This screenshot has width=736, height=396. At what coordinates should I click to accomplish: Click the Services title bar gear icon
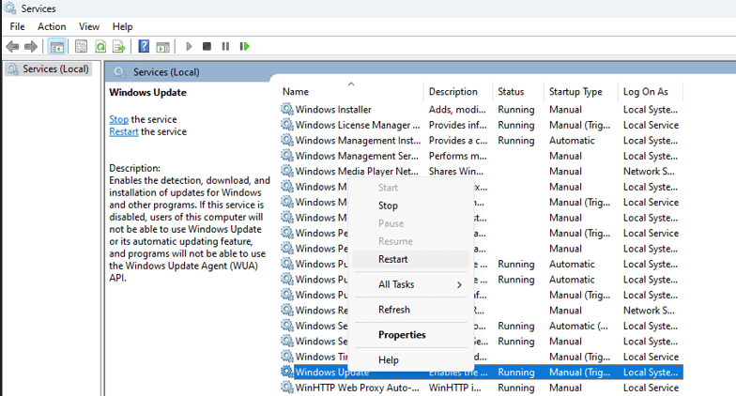(9, 8)
